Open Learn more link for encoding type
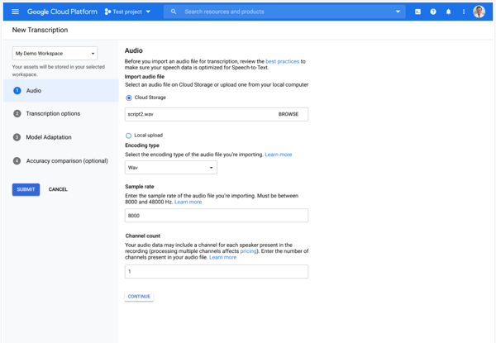 point(279,155)
